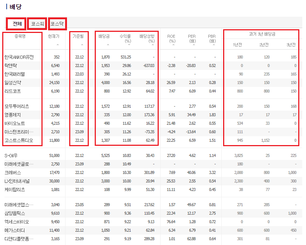This screenshot has height=245, width=306.
Task: Click the 2년전 sub-header
Action: click(x=264, y=45)
